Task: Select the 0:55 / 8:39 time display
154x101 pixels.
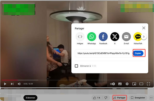Action: tap(28, 84)
